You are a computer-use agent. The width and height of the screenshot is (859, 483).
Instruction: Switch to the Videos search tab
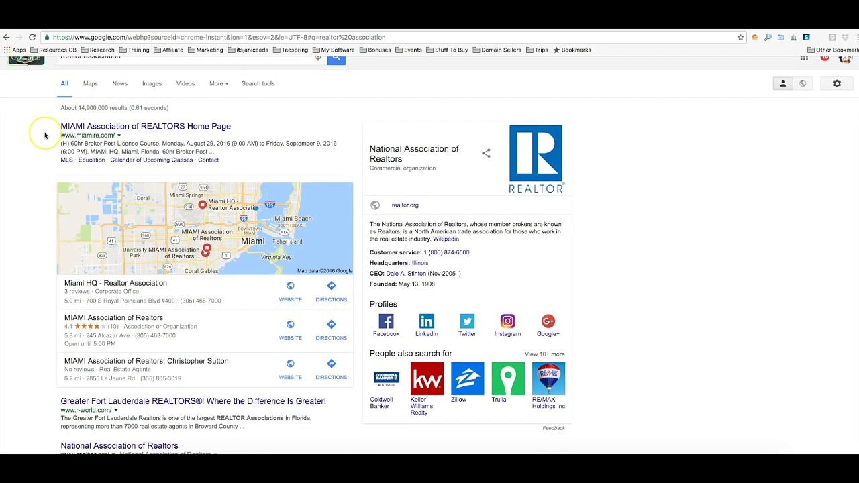185,84
